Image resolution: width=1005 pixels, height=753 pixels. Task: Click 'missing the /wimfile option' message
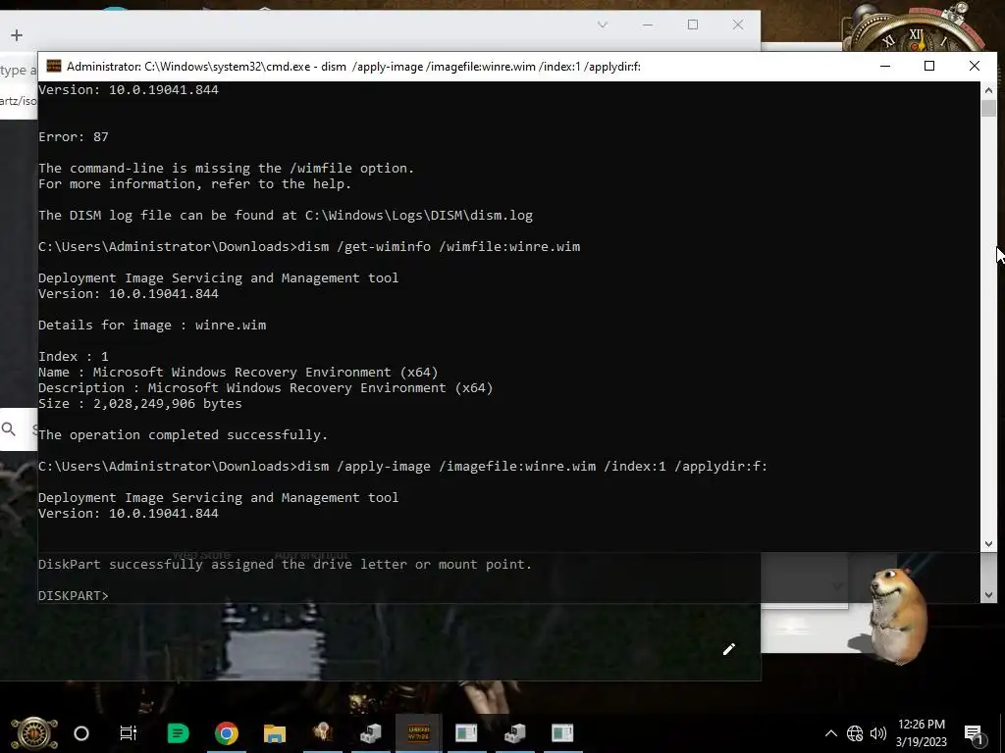227,169
